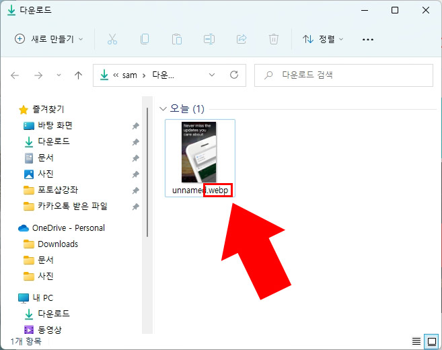Click pin icon beside 포토샵강좌

click(x=136, y=190)
